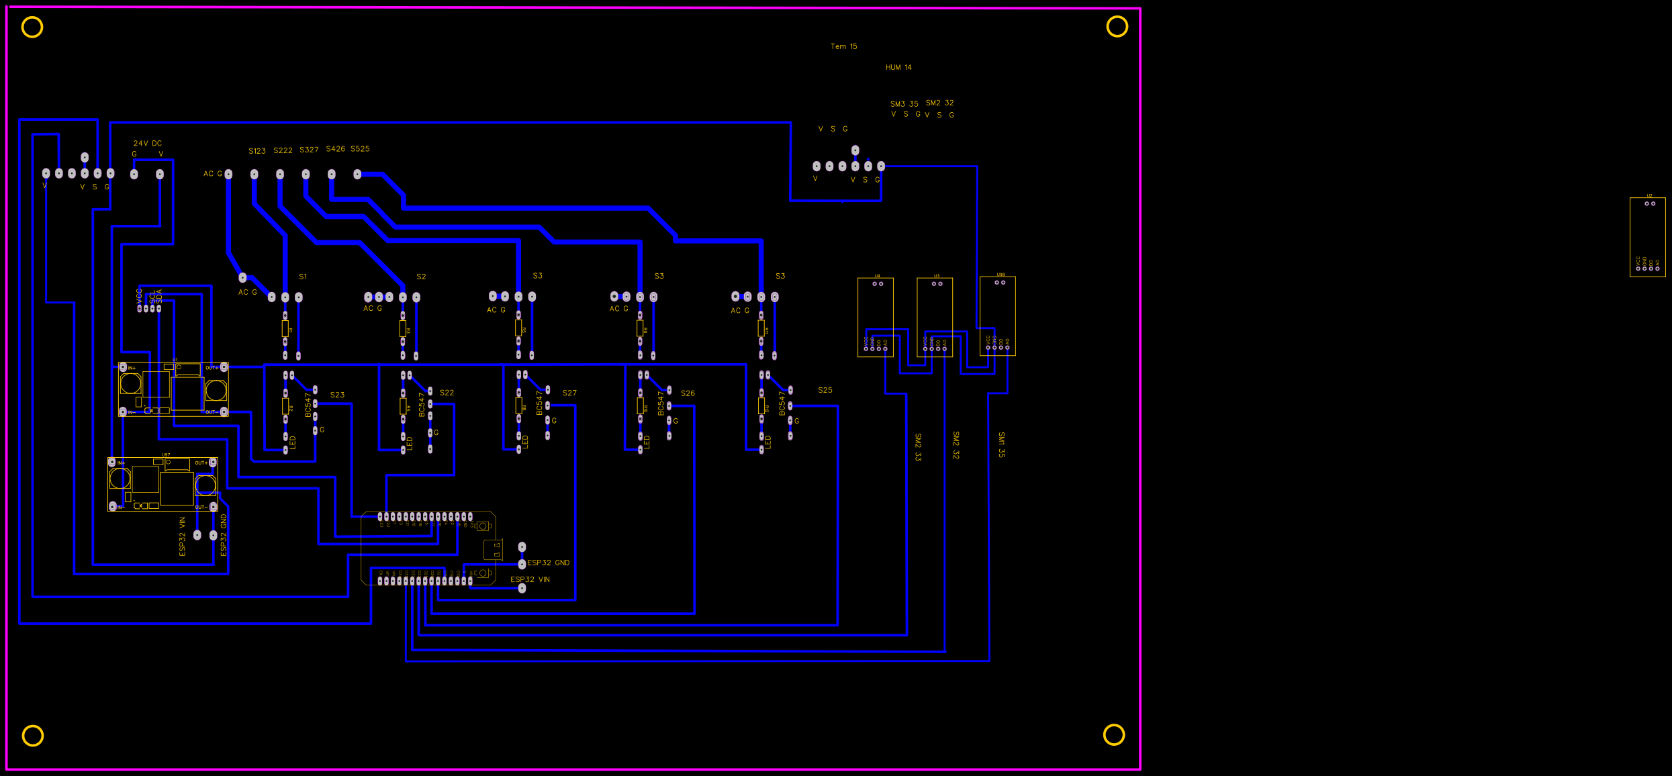Select the U4 sensor module footprint
The height and width of the screenshot is (776, 1672).
tap(875, 317)
